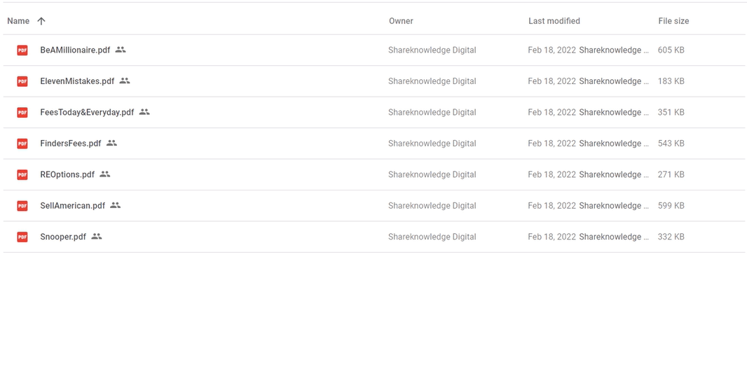747x388 pixels.
Task: Click the shared people icon beside SellAmerican.pdf
Action: point(116,205)
